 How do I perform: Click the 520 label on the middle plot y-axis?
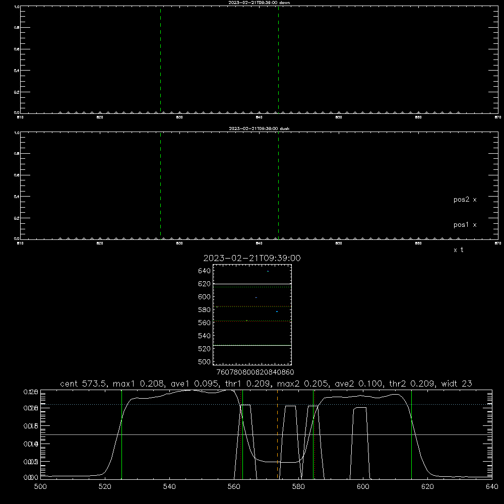click(205, 349)
